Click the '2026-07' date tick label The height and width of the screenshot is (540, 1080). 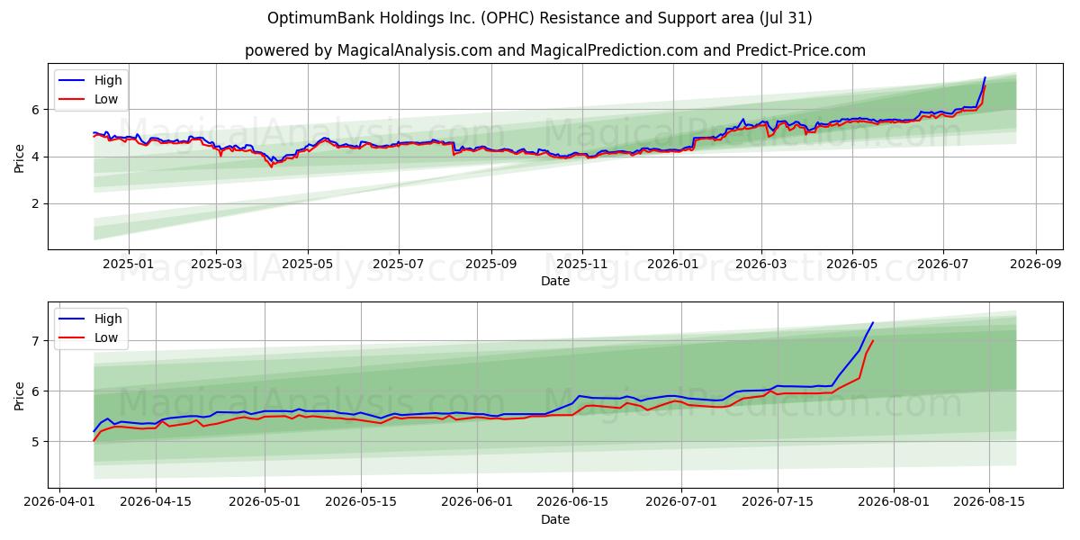(943, 265)
